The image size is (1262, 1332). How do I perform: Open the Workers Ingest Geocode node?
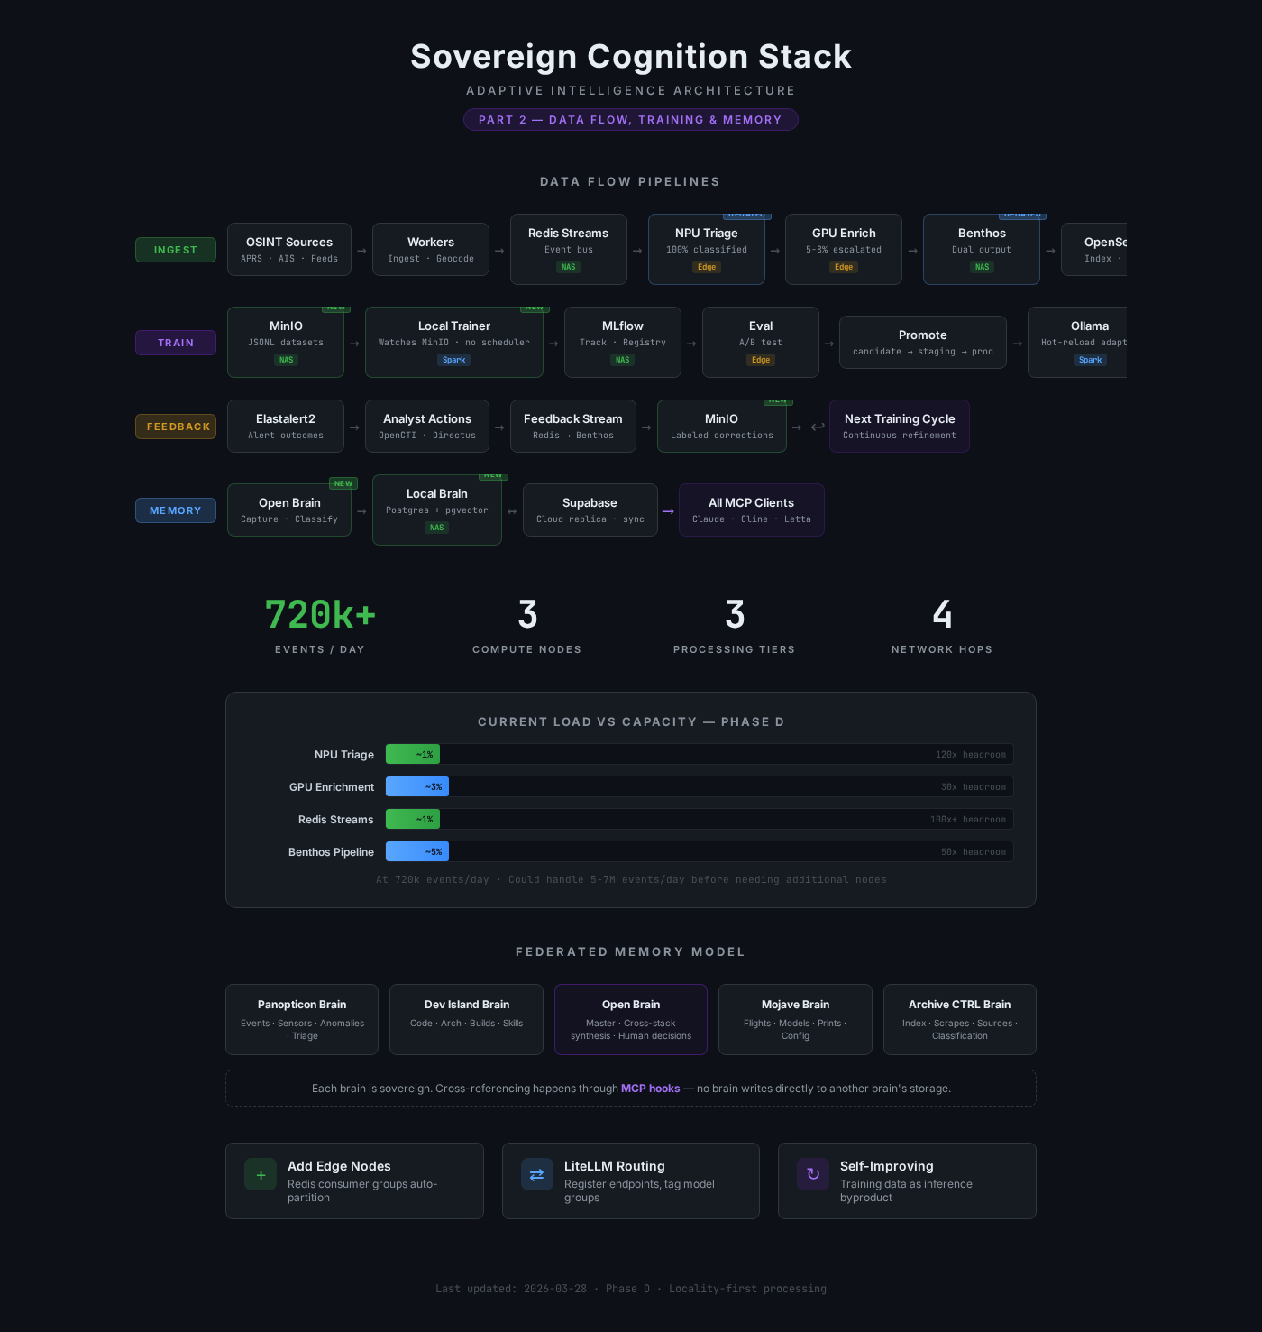coord(431,250)
